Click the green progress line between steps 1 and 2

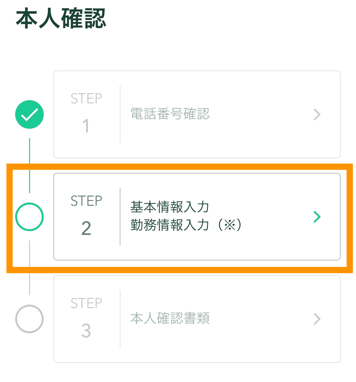[29, 165]
